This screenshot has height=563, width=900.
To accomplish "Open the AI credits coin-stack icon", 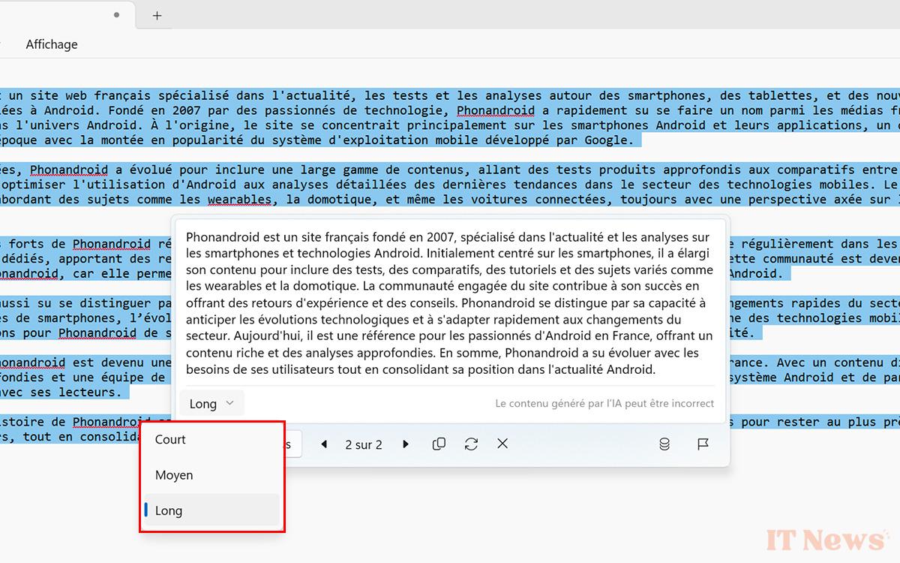I will coord(664,444).
